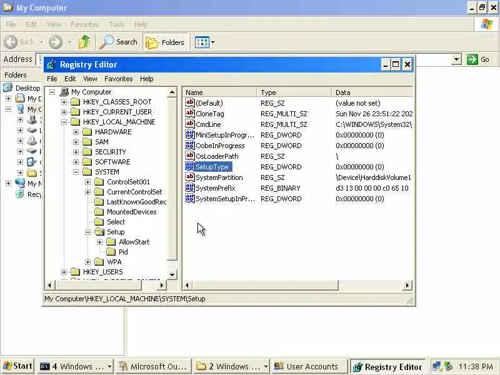
Task: Open the Address bar dropdown arrow
Action: [x=456, y=59]
